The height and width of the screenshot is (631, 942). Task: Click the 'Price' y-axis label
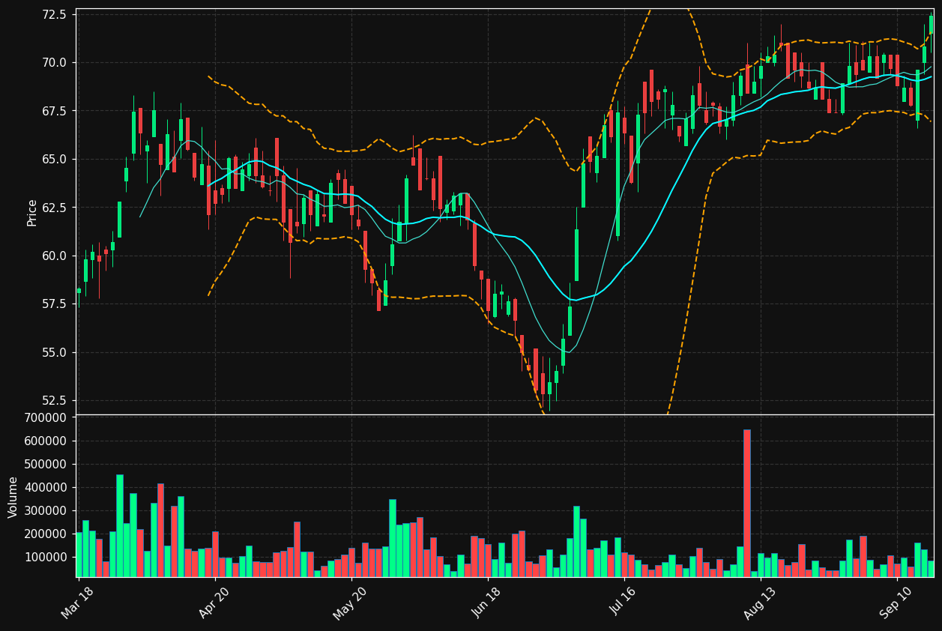click(x=32, y=212)
